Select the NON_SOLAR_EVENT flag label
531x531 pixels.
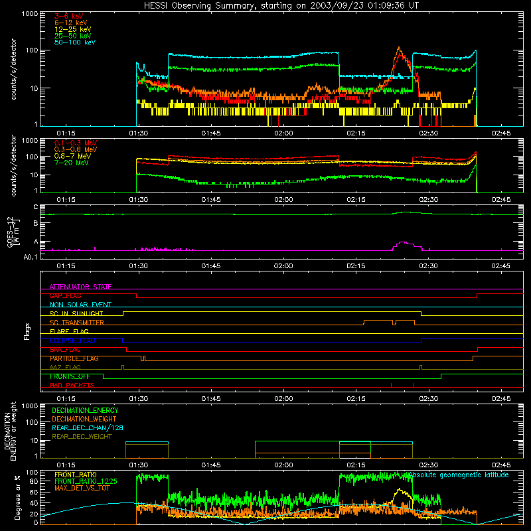tap(80, 305)
